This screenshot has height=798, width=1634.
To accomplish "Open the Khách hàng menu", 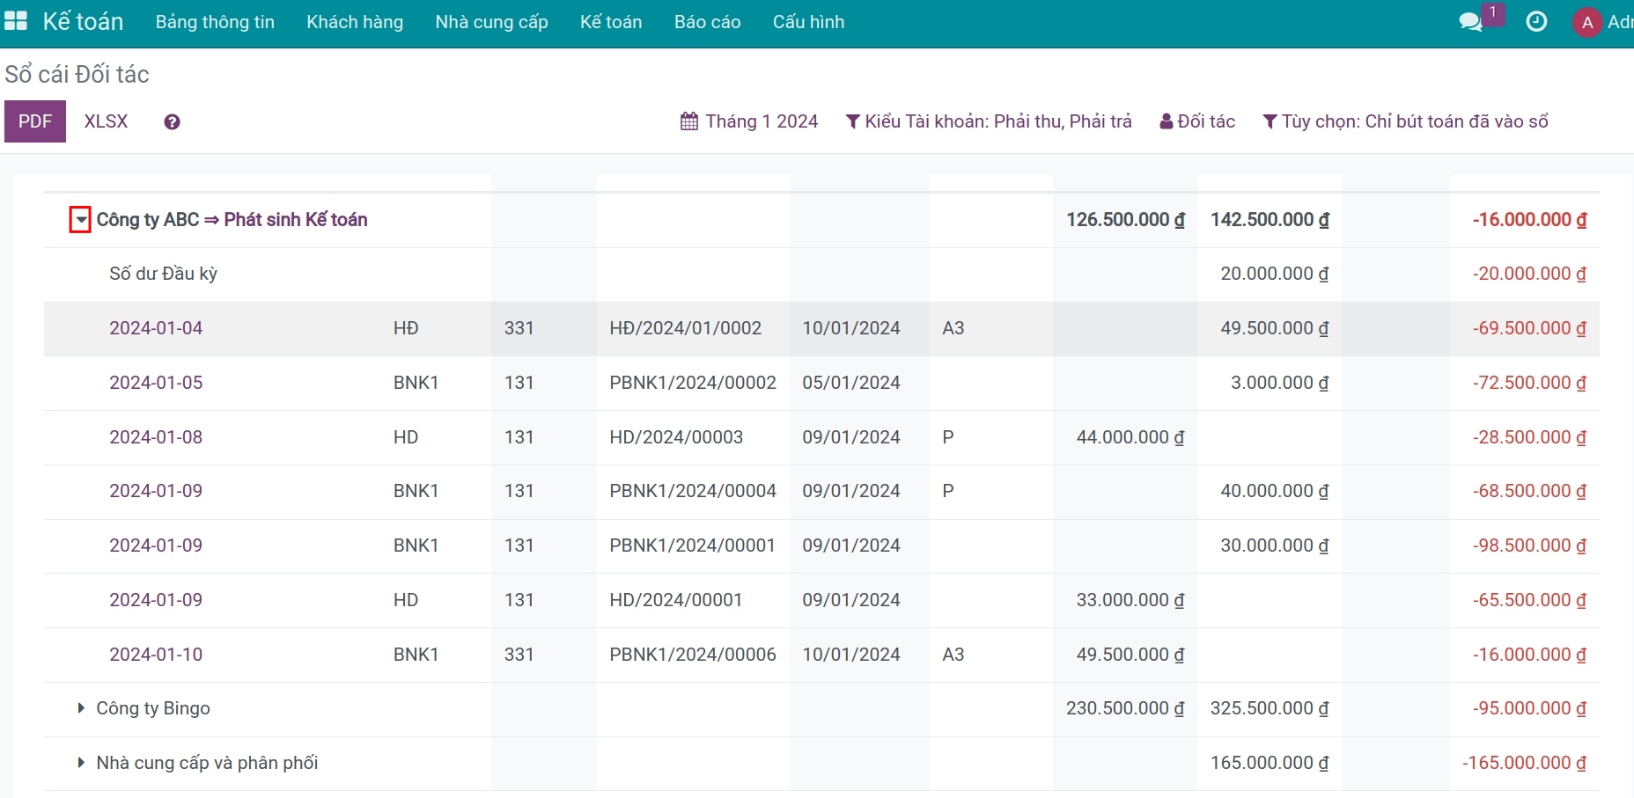I will (355, 22).
